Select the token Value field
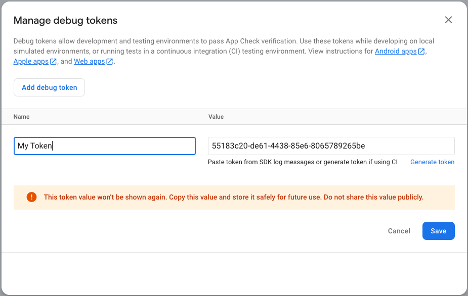468x296 pixels. click(x=331, y=145)
